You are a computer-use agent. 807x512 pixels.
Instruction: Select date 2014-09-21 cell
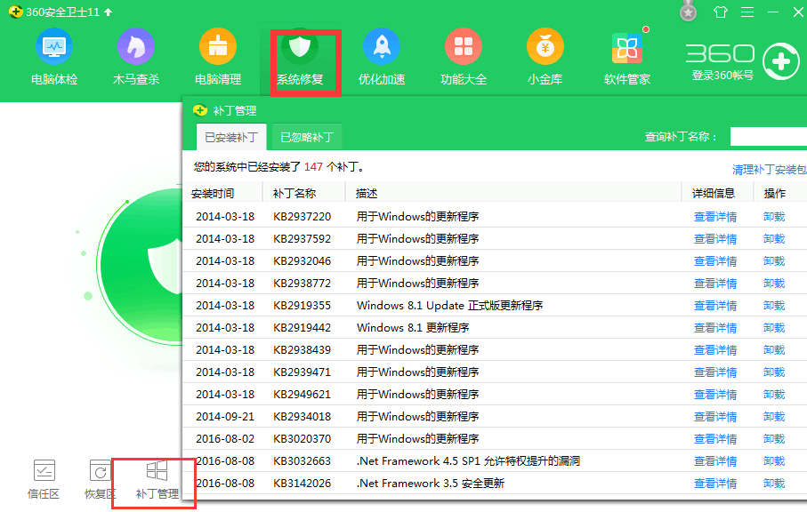coord(225,416)
